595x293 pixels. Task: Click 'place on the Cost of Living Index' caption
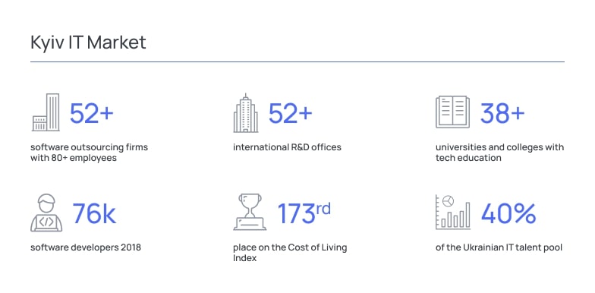point(290,253)
